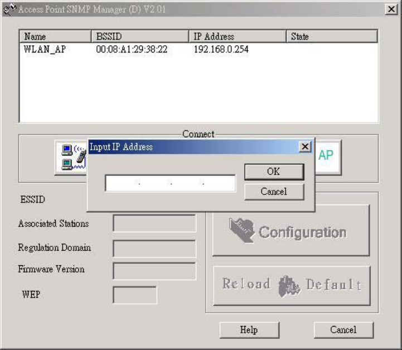The width and height of the screenshot is (402, 350).
Task: Click the WEP field
Action: [135, 295]
